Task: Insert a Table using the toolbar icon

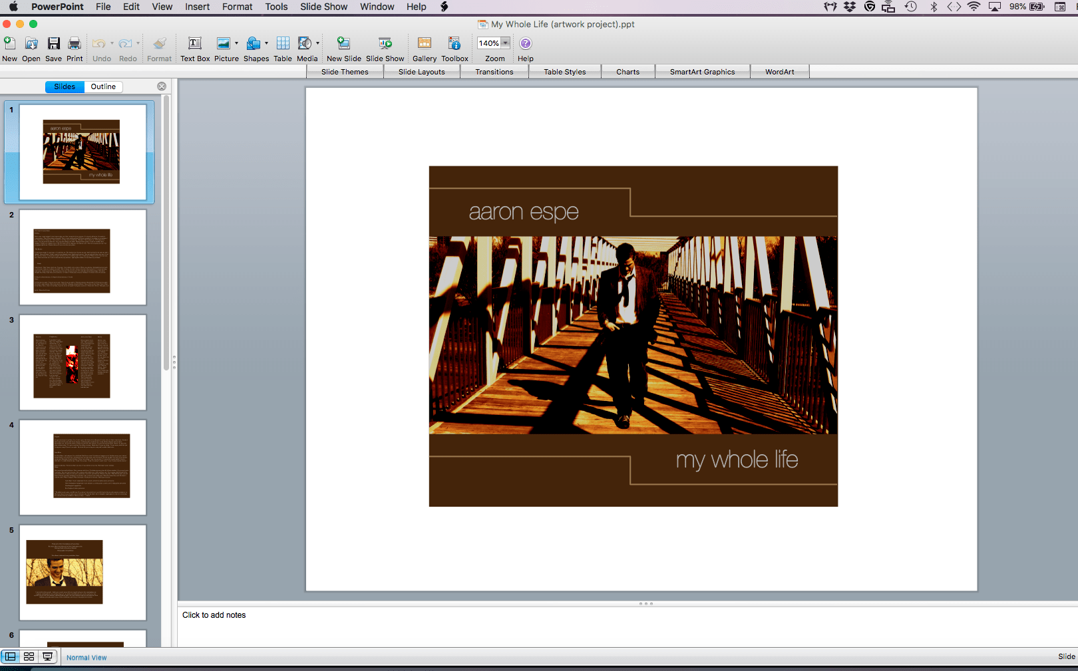Action: tap(283, 43)
